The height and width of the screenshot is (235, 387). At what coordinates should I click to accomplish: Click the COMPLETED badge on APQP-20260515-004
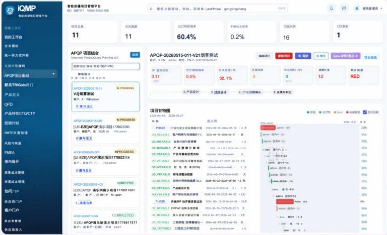[x=123, y=215]
